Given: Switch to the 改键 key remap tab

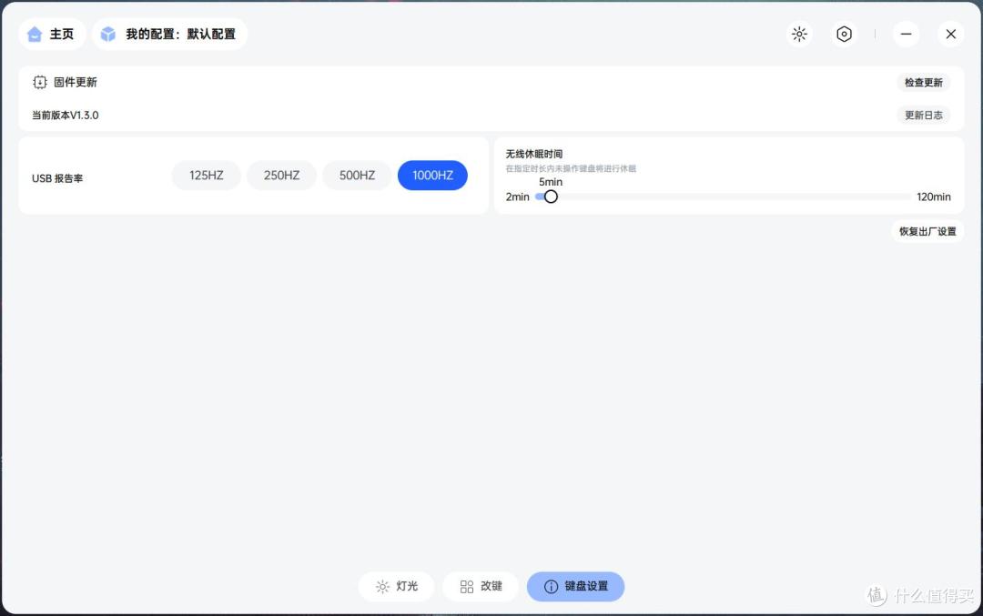Looking at the screenshot, I should [481, 587].
